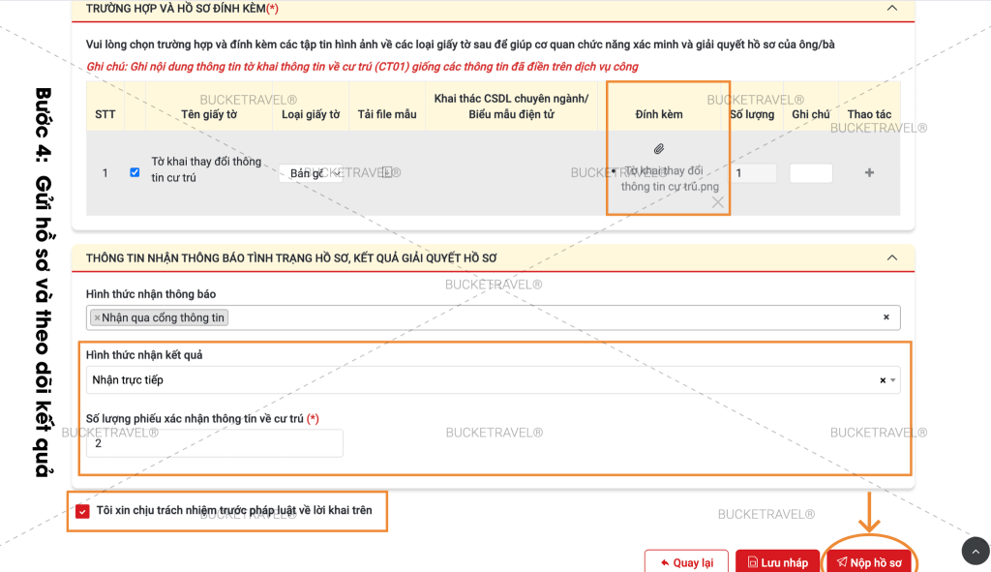Collapse the 'Thông tin nhận thông báo' section

[891, 257]
